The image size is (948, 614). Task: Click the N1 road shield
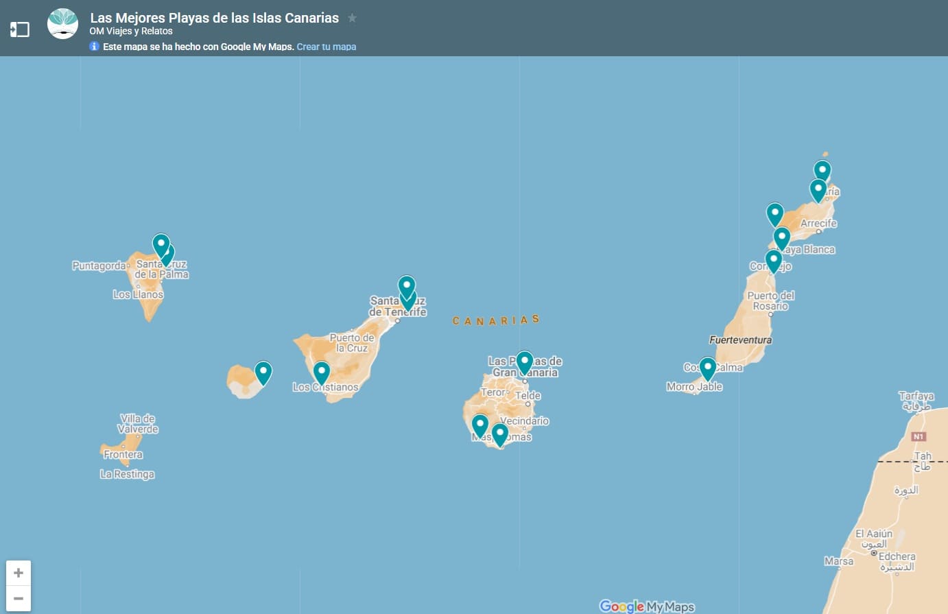tap(919, 436)
